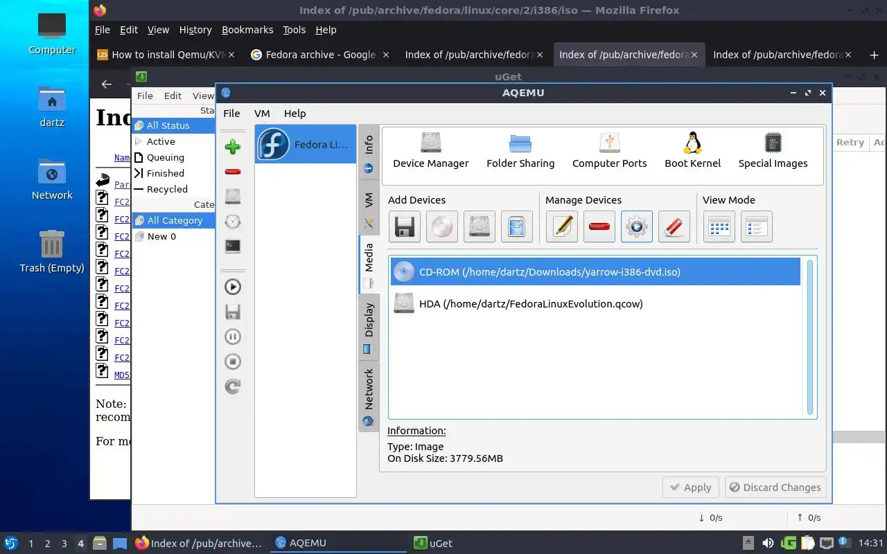Click the red eraser icon in Manage Devices
This screenshot has width=887, height=554.
674,226
